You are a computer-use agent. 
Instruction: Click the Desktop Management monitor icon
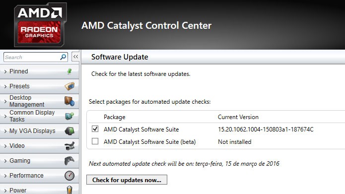coord(69,101)
